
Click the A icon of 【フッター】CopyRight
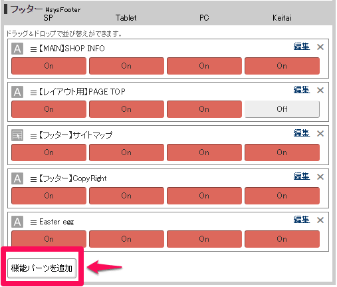(17, 178)
